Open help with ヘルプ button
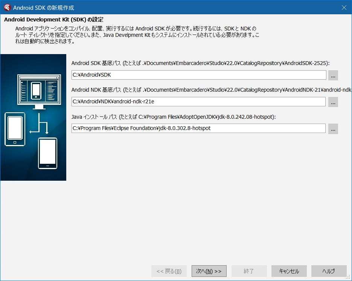This screenshot has height=281, width=352. (x=329, y=271)
